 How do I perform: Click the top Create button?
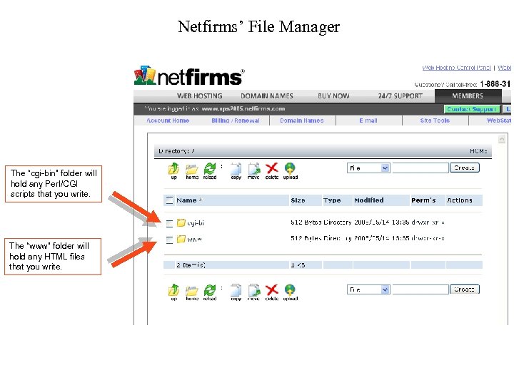coord(465,168)
